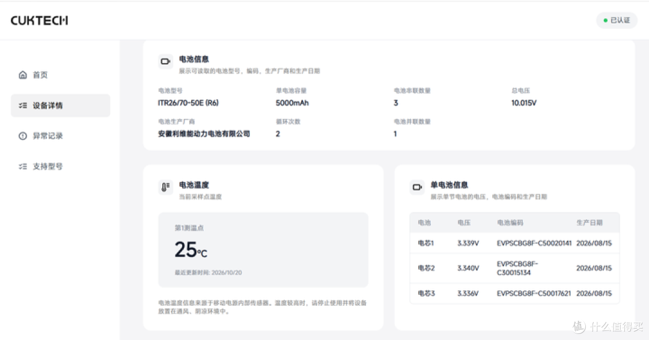Click the 电芯3 row label
Image resolution: width=649 pixels, height=340 pixels.
(x=426, y=293)
